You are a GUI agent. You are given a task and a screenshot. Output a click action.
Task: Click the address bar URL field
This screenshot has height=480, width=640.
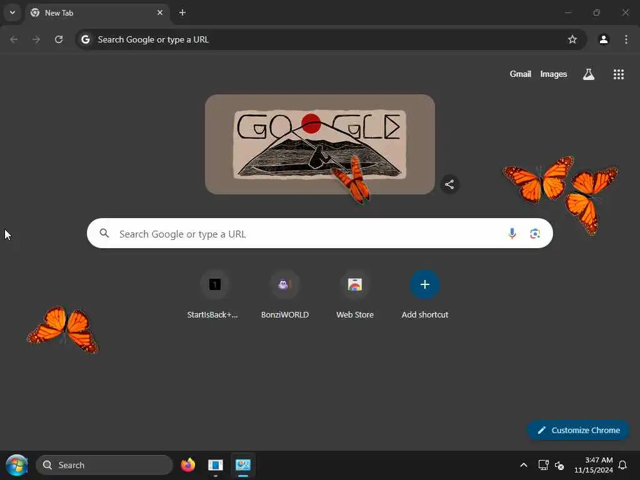(x=331, y=39)
